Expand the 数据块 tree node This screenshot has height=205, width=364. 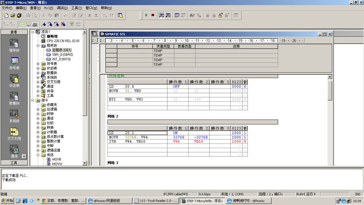pyautogui.click(x=38, y=73)
